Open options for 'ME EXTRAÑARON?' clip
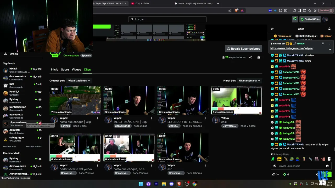This screenshot has width=335, height=188. pos(152,118)
